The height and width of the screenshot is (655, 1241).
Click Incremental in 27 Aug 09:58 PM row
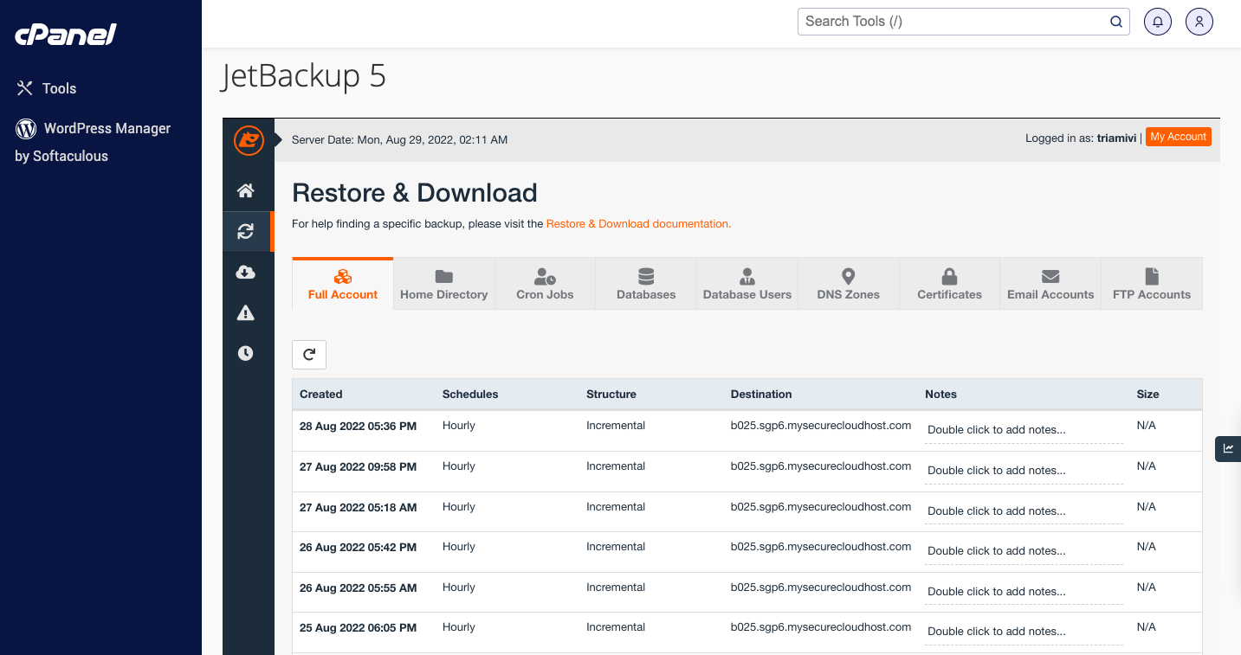pyautogui.click(x=616, y=466)
